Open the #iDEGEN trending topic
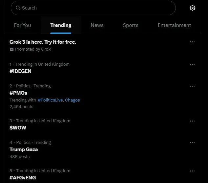The height and width of the screenshot is (183, 208). (x=20, y=71)
